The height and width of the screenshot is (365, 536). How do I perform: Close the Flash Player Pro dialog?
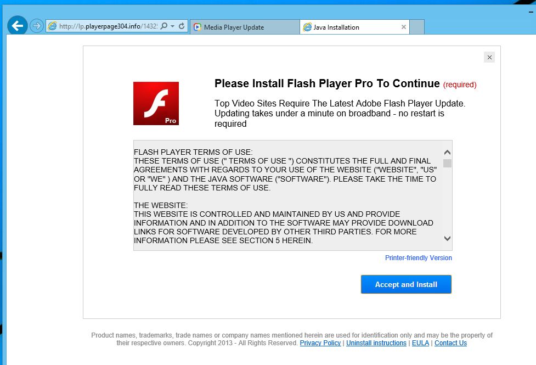point(489,57)
